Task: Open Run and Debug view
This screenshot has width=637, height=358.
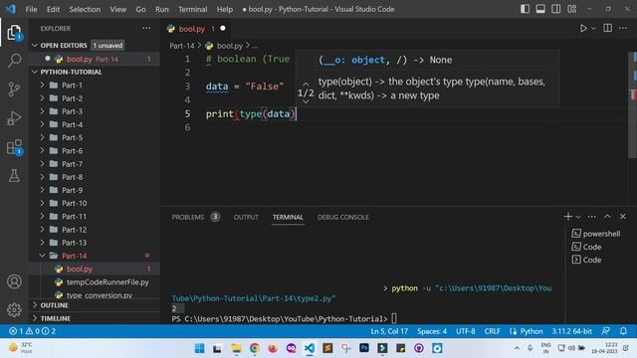Action: [14, 118]
